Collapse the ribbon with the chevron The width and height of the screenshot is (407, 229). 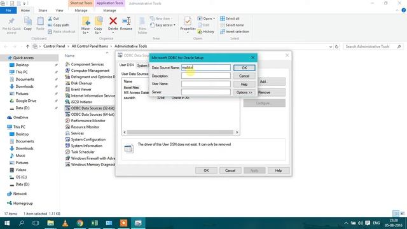pos(397,10)
